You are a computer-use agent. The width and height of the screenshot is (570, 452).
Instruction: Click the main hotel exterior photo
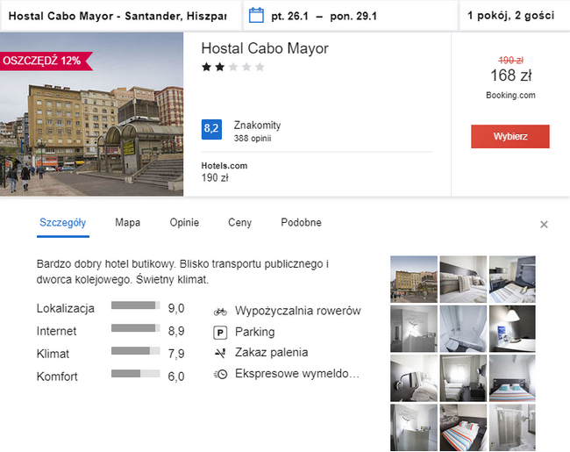tap(91, 114)
